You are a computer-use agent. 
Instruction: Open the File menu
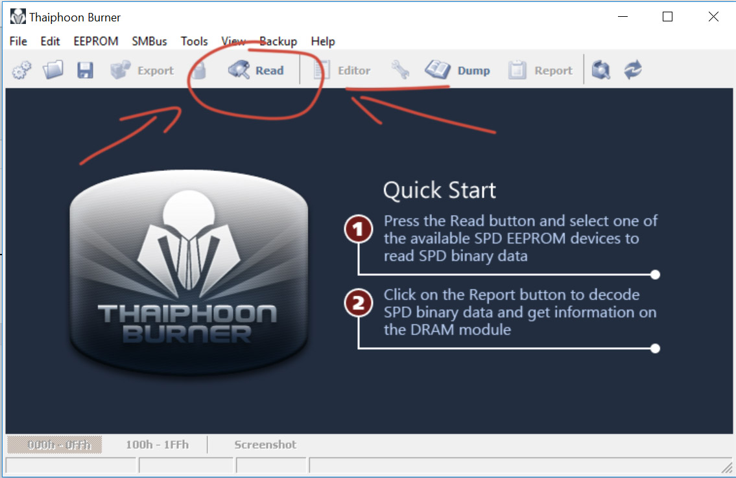(18, 41)
